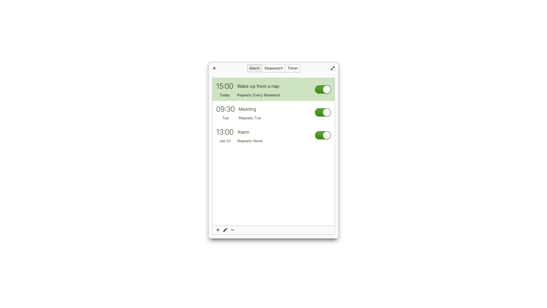Switch to the Stopwatch tab

tap(273, 68)
